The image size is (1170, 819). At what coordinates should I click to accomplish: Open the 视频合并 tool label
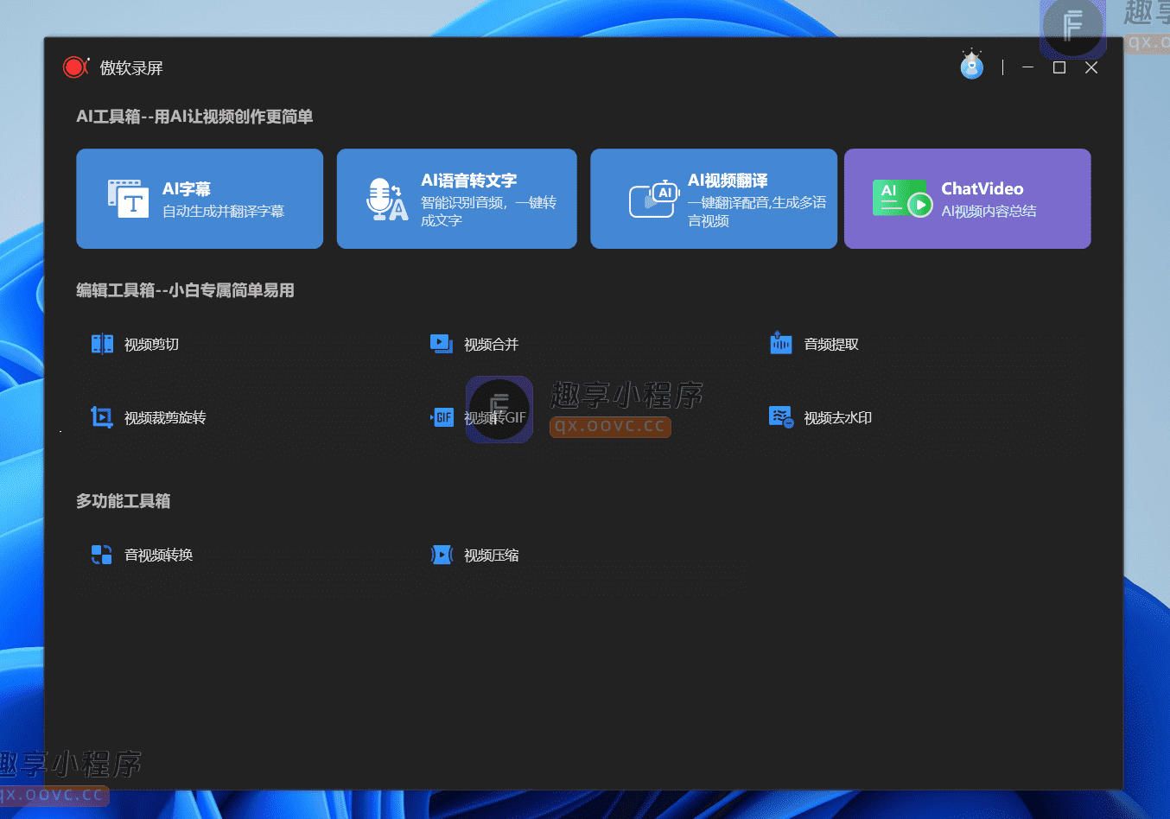(x=491, y=345)
